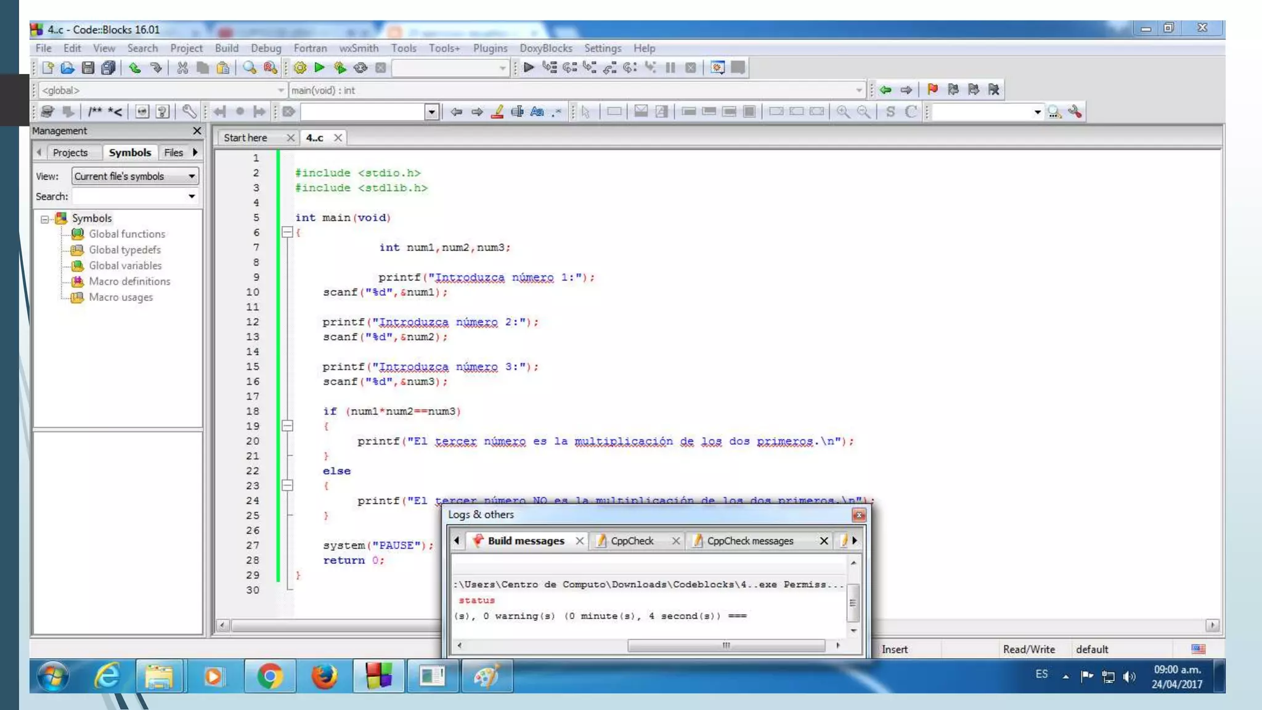
Task: Open the global scope dropdown
Action: click(280, 91)
